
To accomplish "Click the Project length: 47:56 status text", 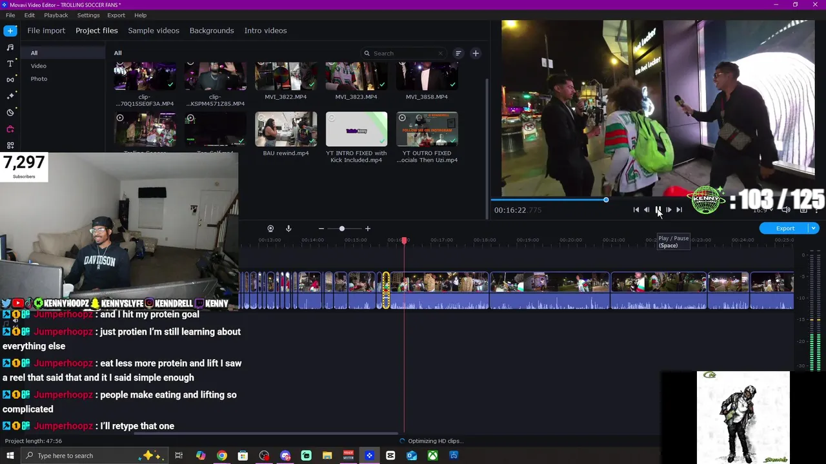I will (x=34, y=441).
